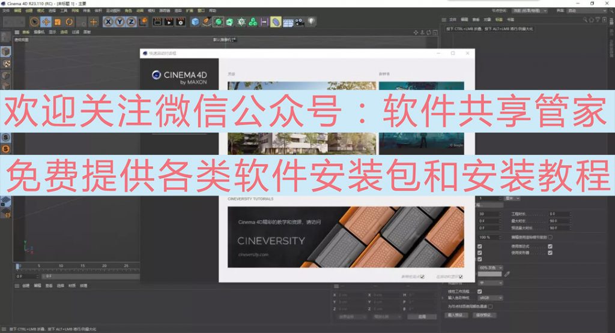Toggle 线性工作流程 checkbox
Screen dimensions: 615x333
click(479, 292)
